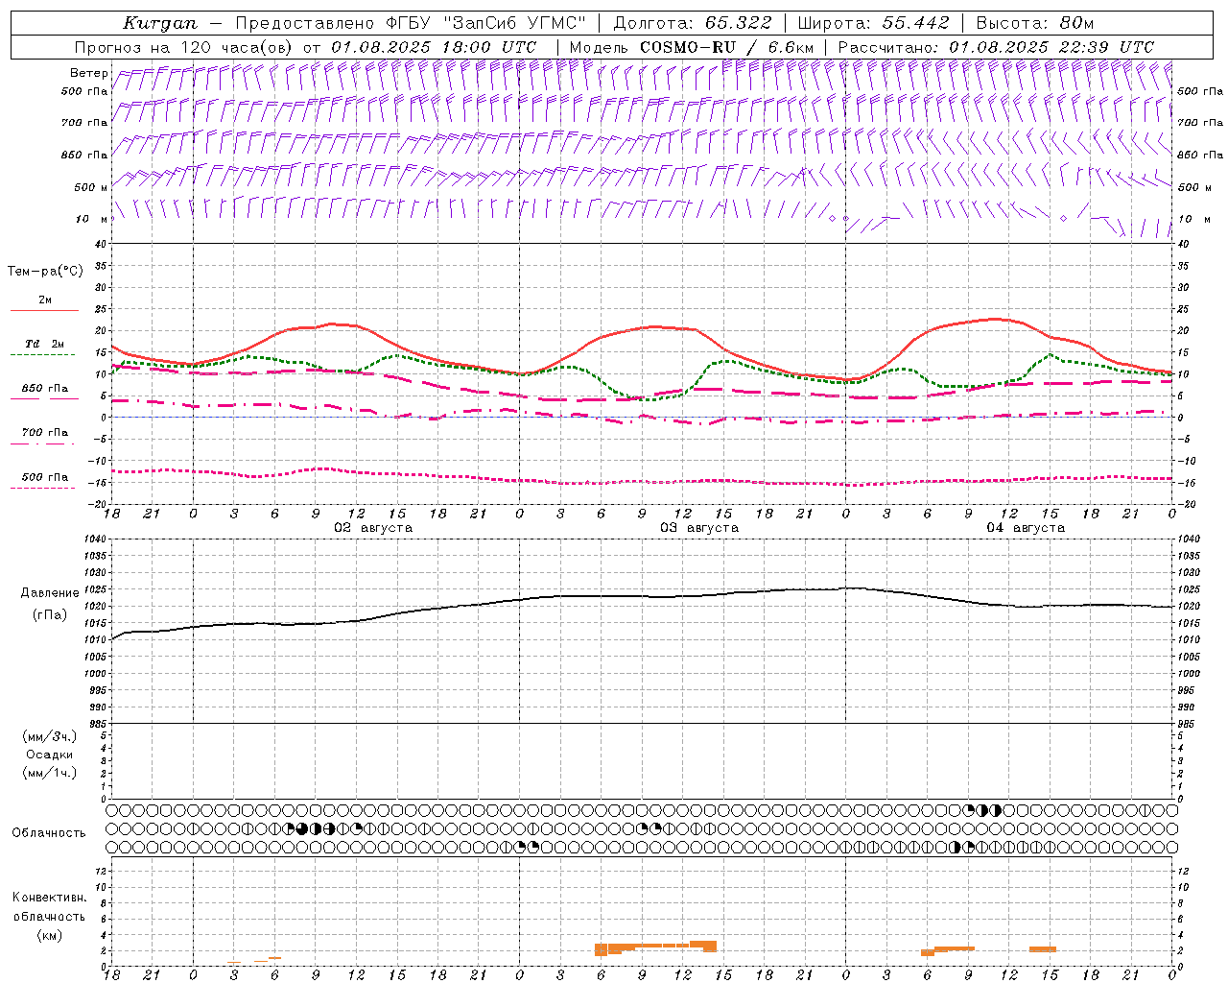Select the date label 02 августа

click(x=373, y=528)
